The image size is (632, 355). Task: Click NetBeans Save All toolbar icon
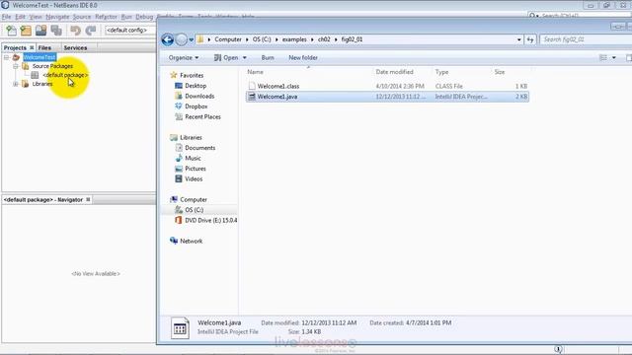click(x=56, y=31)
